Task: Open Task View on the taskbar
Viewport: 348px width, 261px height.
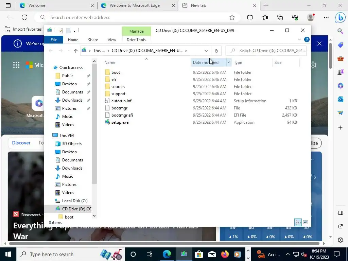Action: (149, 254)
